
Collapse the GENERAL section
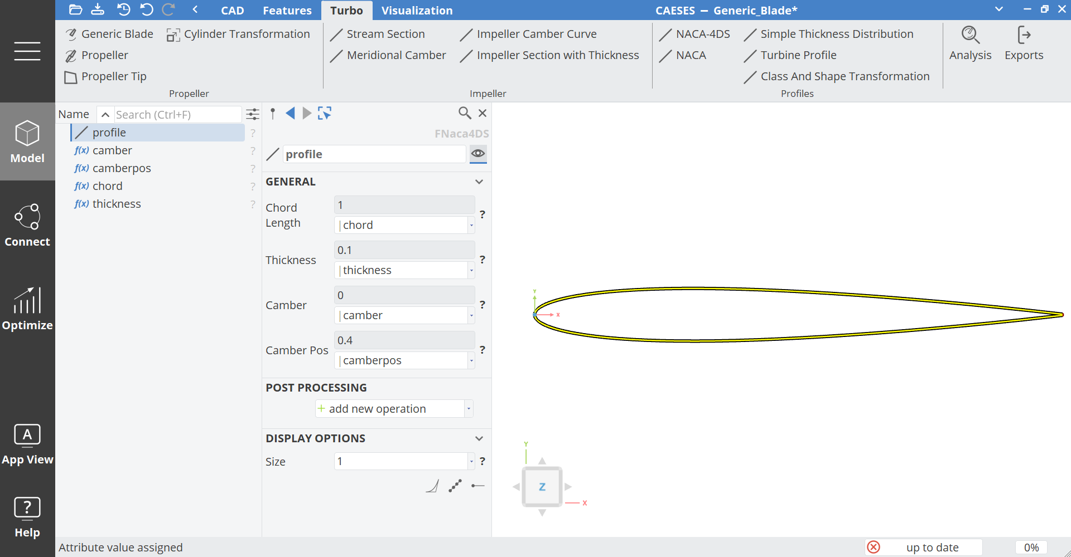pos(479,182)
